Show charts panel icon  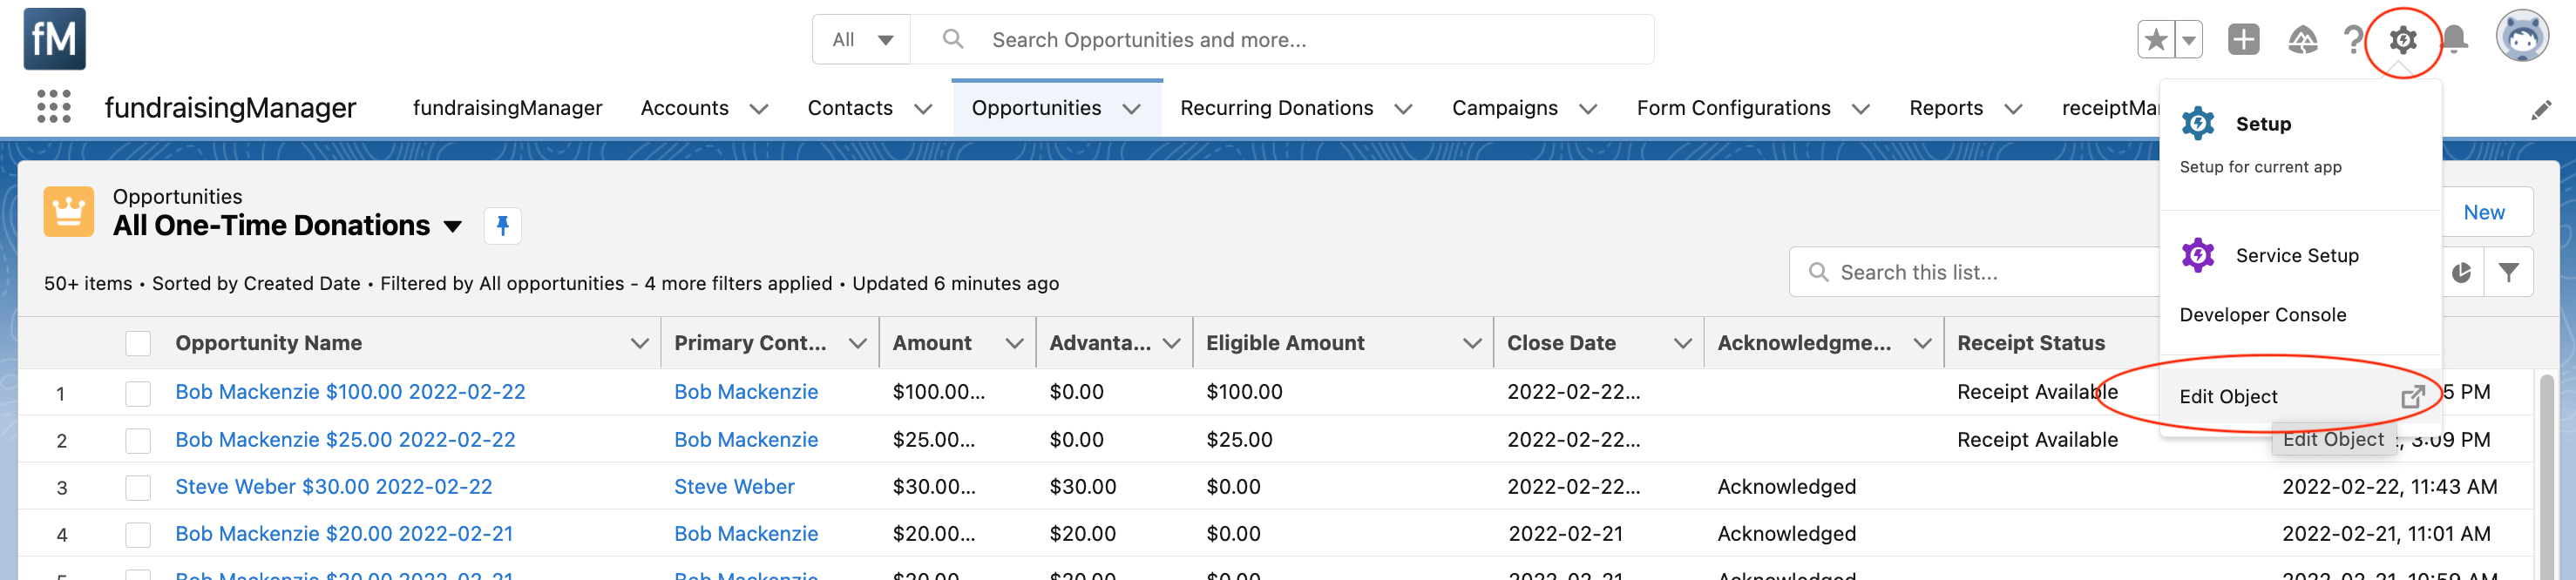point(2461,272)
